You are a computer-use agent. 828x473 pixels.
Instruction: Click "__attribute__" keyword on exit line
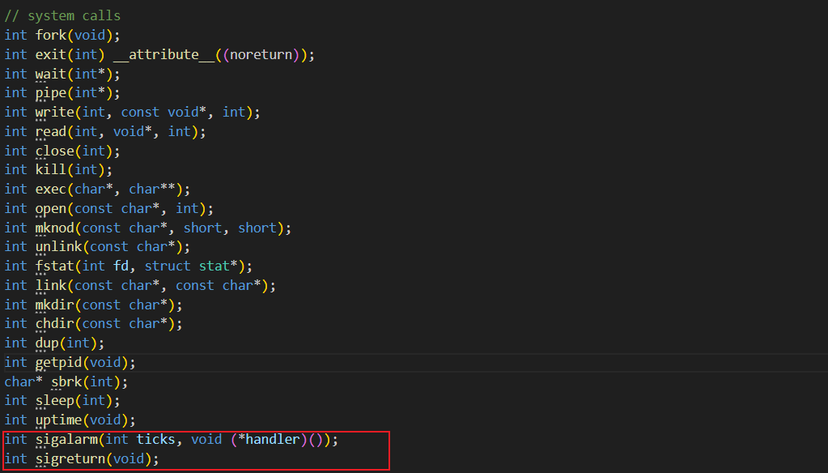coord(163,54)
